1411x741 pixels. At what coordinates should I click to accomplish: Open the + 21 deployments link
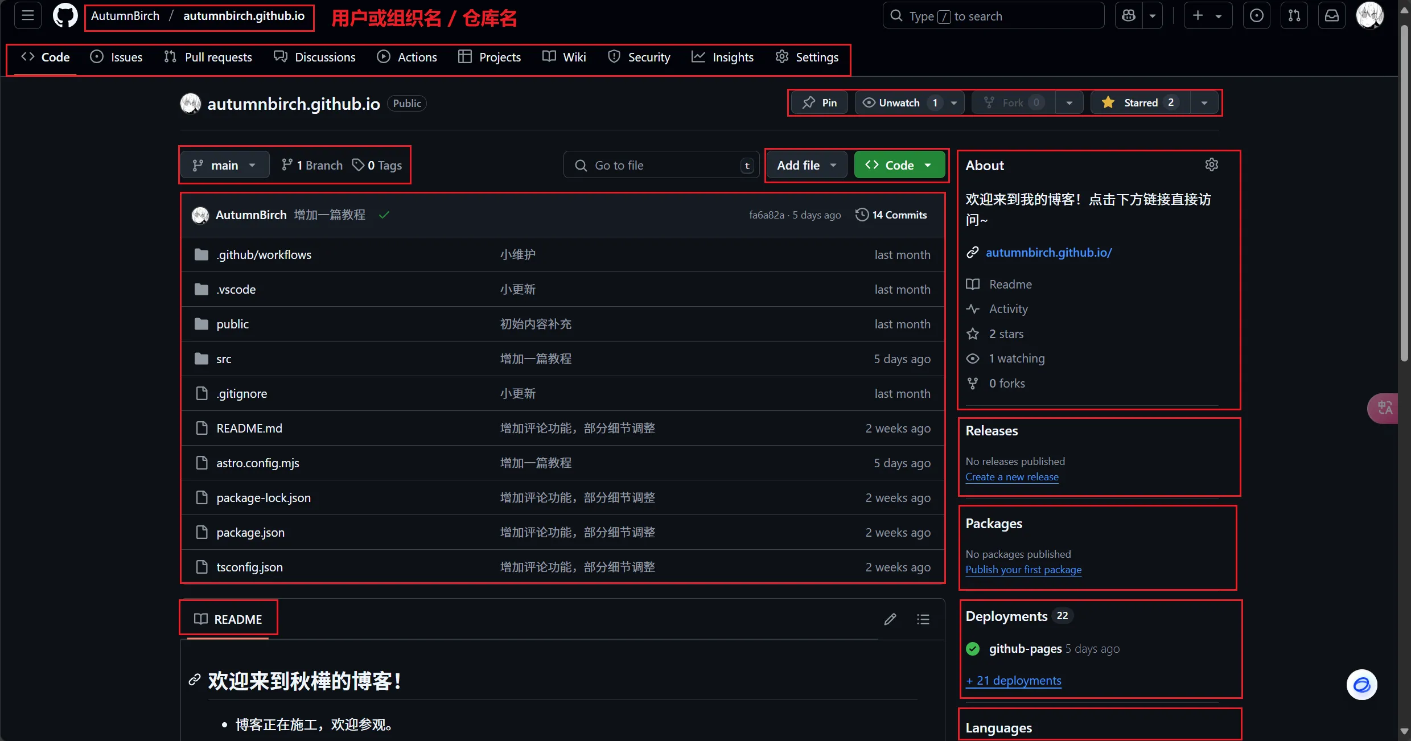point(1014,681)
